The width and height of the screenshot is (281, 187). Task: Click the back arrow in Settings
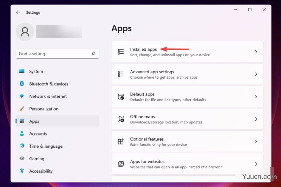tap(18, 12)
